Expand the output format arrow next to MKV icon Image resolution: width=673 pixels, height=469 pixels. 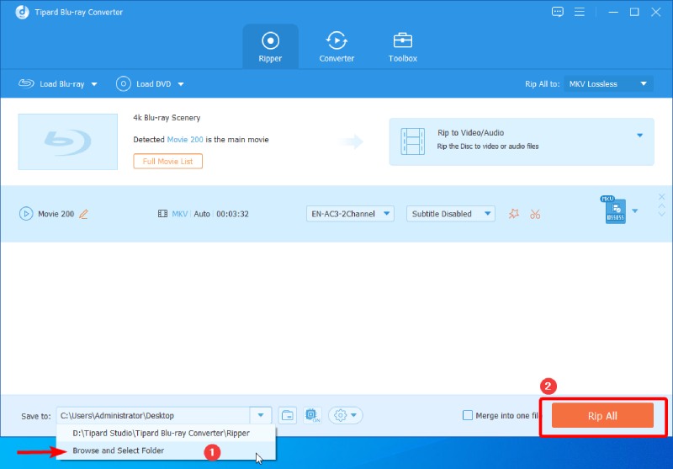coord(635,211)
